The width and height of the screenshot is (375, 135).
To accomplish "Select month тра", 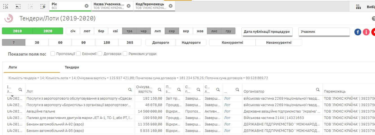I will pyautogui.click(x=129, y=31).
